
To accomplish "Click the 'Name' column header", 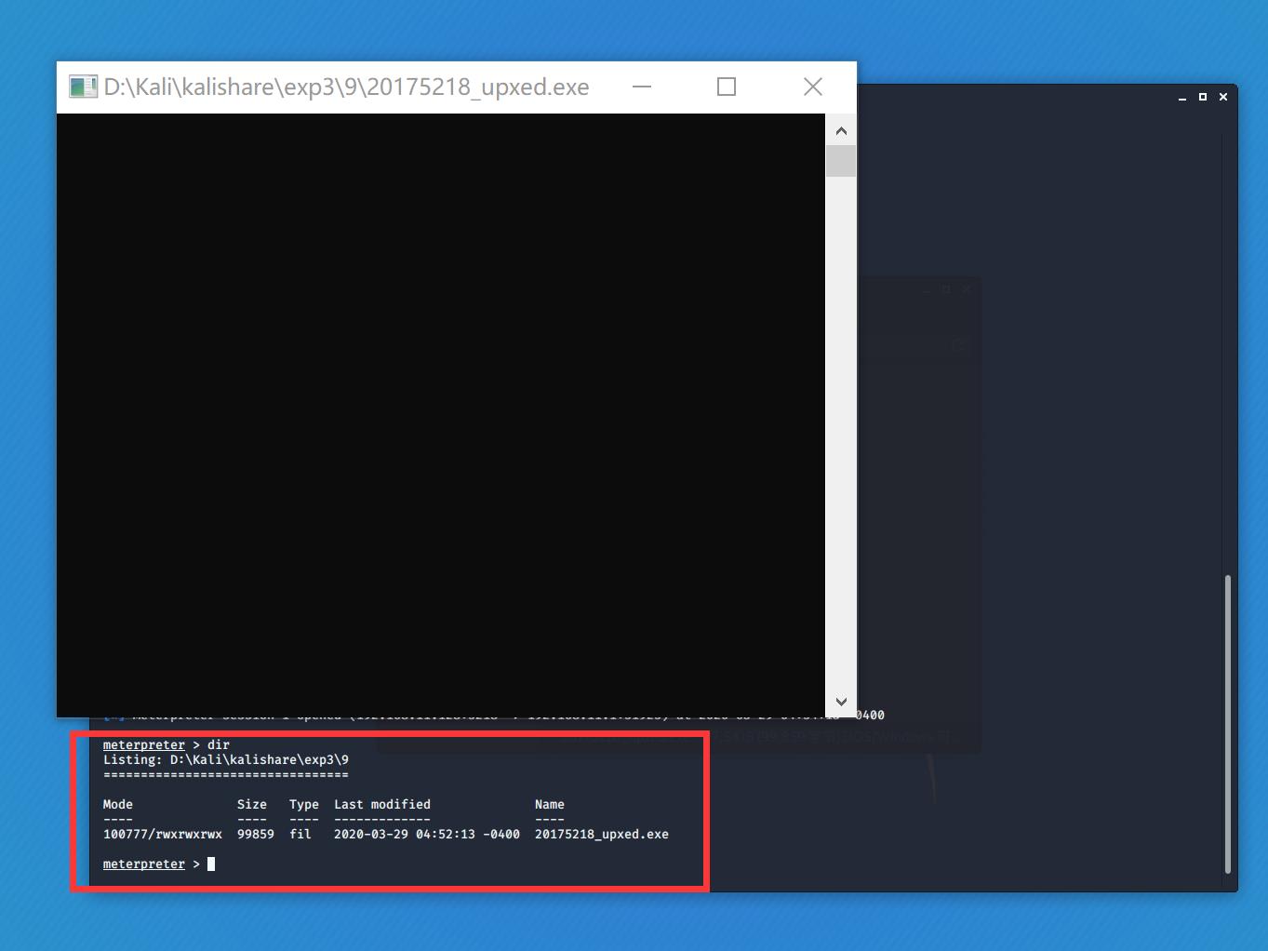I will pyautogui.click(x=550, y=805).
